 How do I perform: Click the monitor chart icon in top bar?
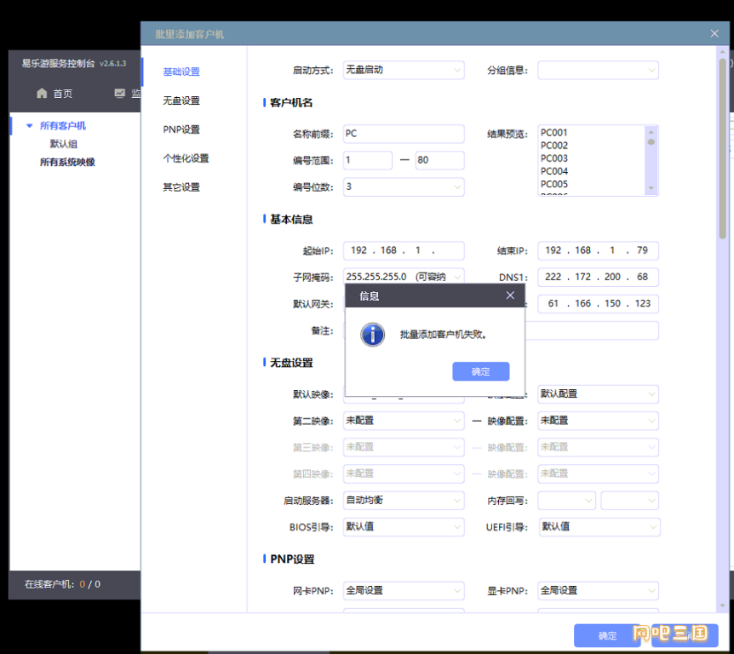click(120, 94)
